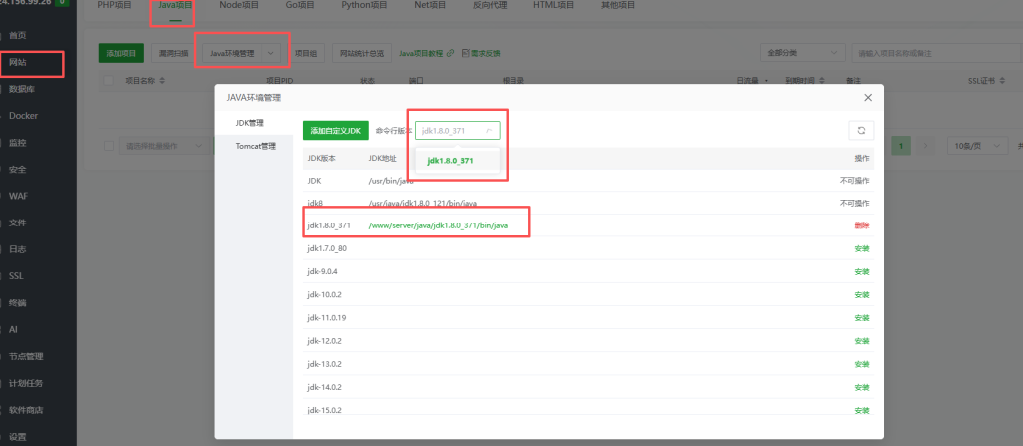
Task: Delete the jdk1.8.0_371 entry
Action: tap(862, 225)
